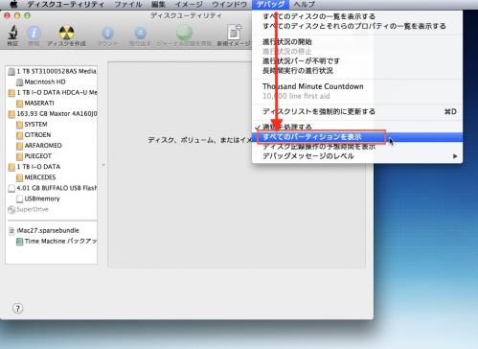Choose ディスク記録操作の予想時間を表示
The image size is (478, 349).
(x=357, y=147)
